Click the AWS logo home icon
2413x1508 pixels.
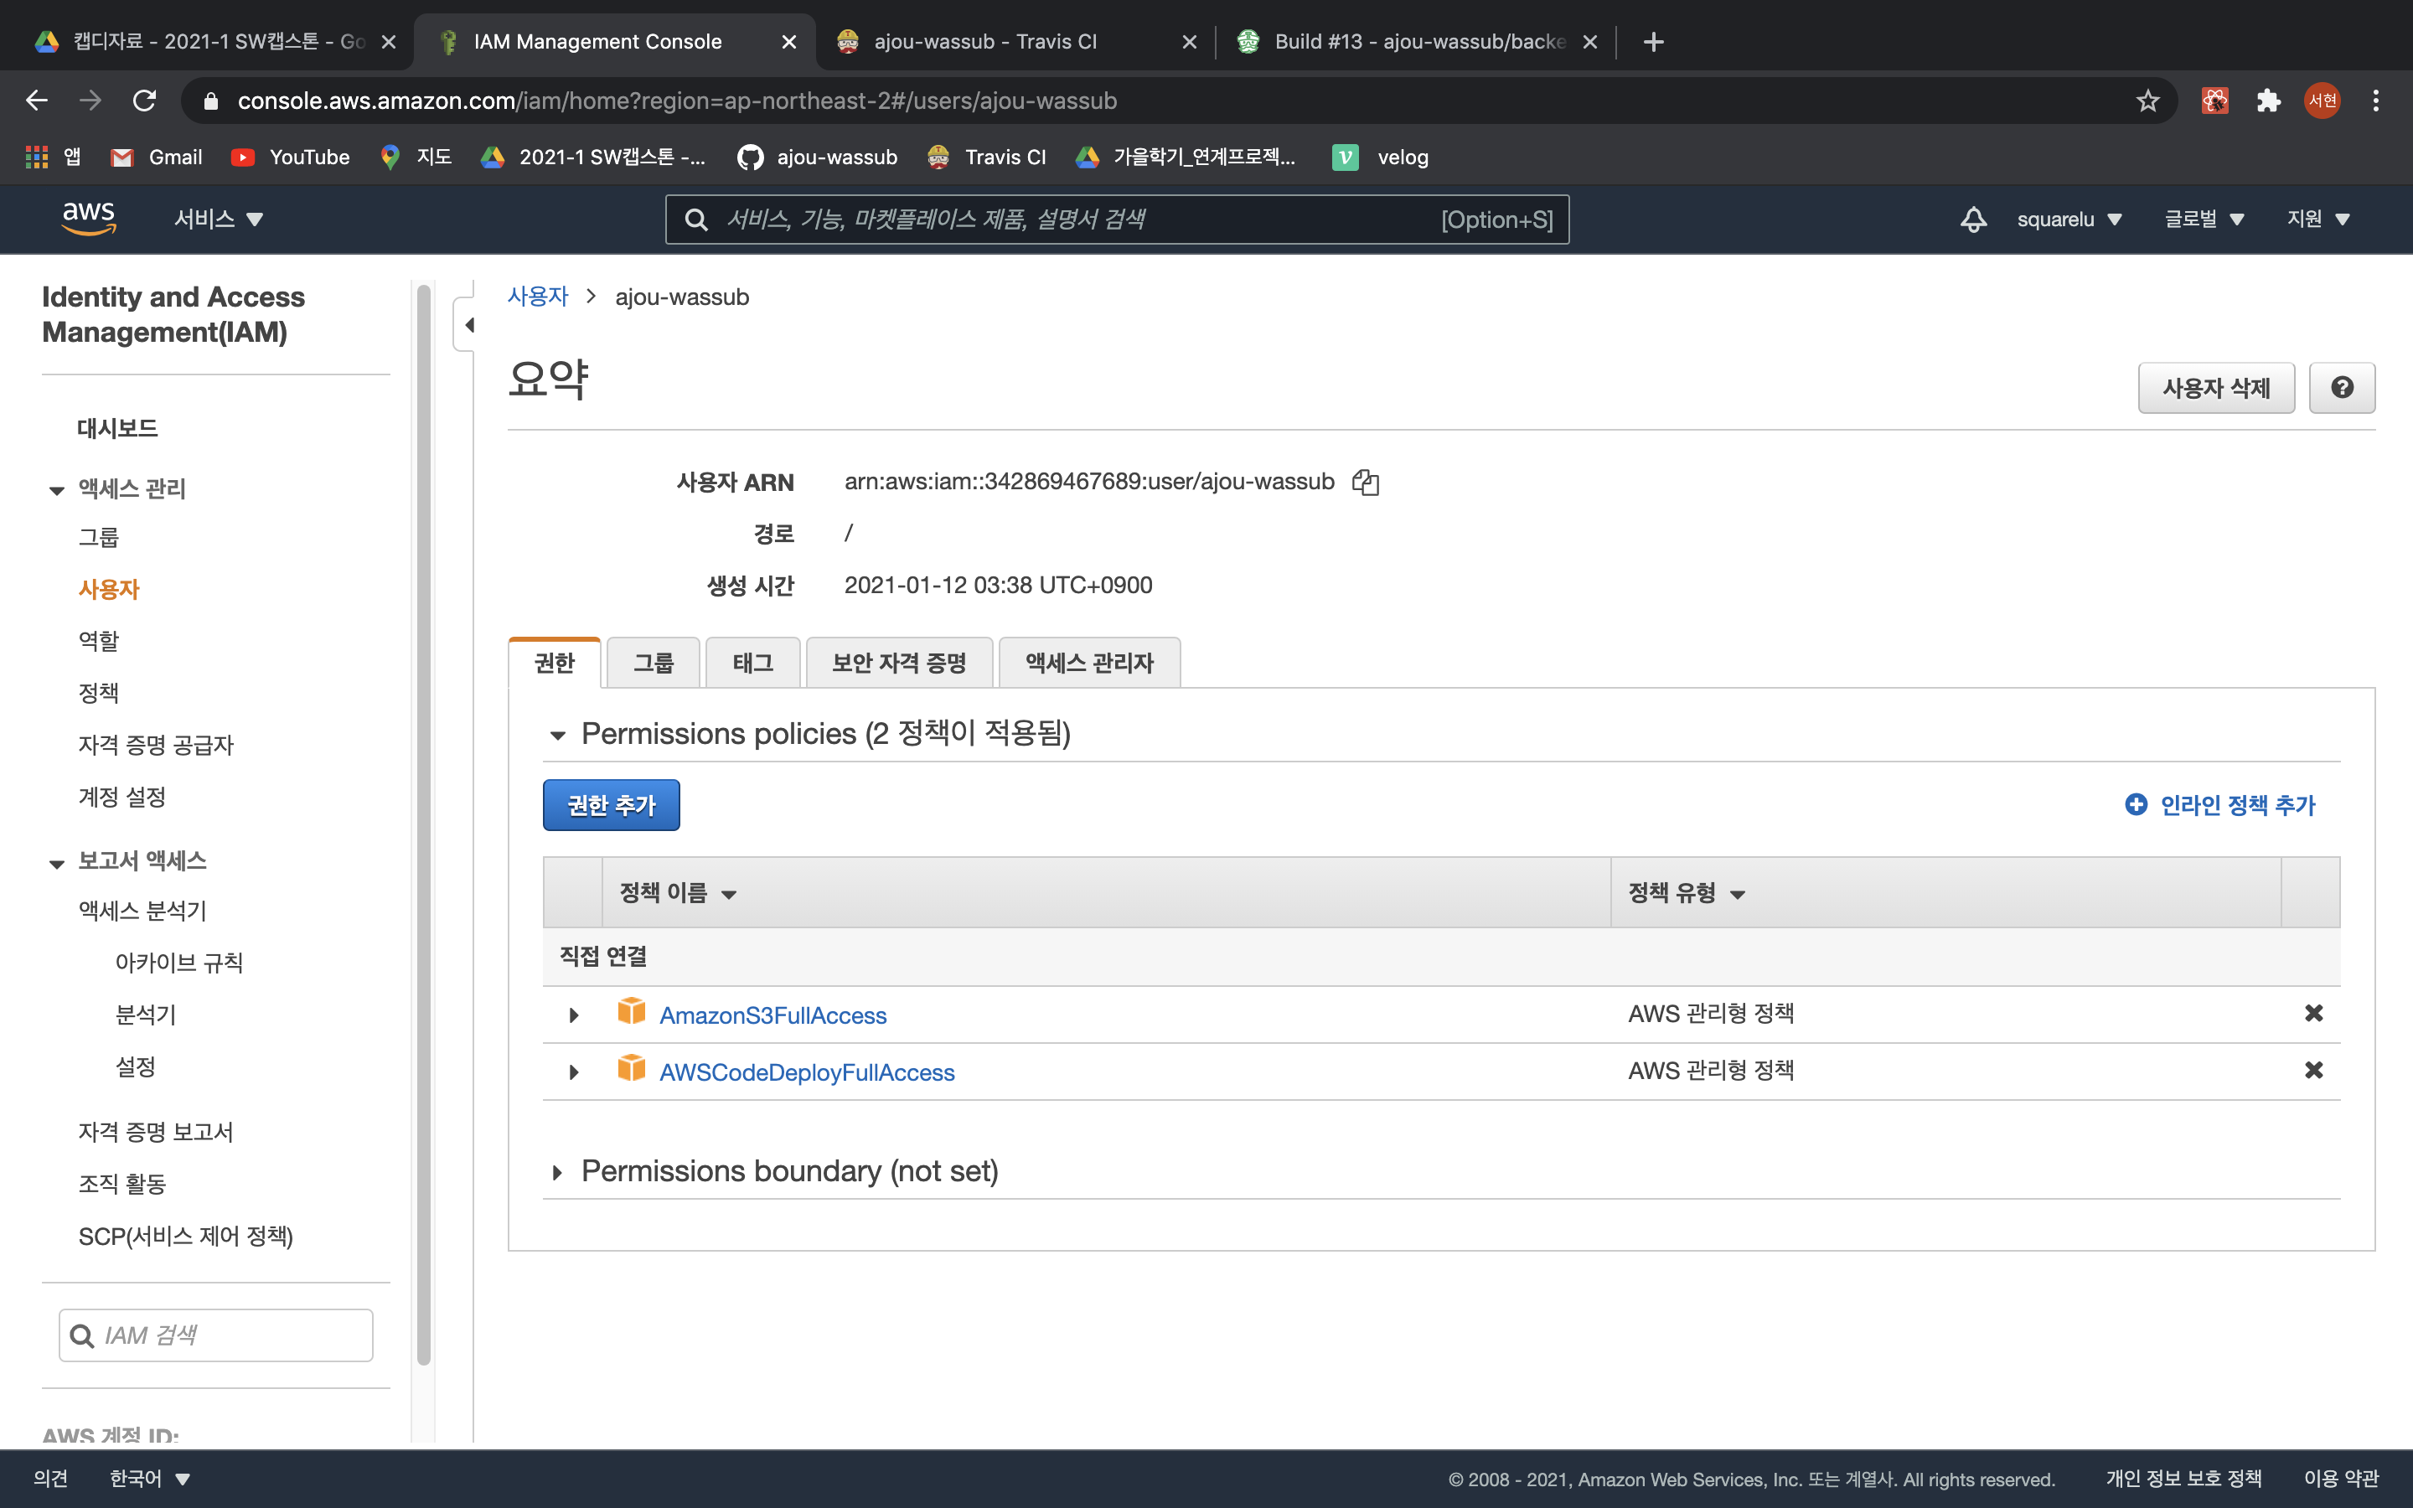point(89,218)
